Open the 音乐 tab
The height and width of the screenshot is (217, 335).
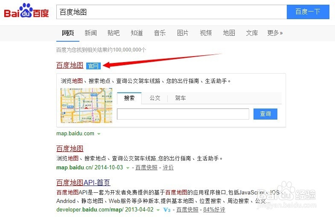(x=160, y=33)
